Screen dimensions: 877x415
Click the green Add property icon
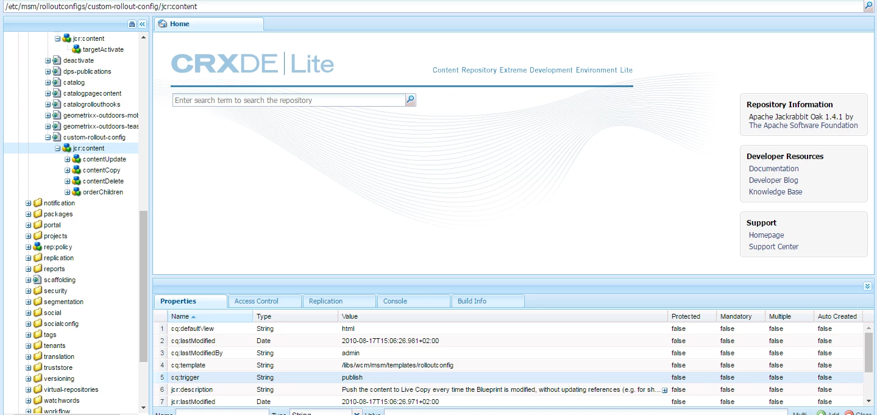coord(821,414)
